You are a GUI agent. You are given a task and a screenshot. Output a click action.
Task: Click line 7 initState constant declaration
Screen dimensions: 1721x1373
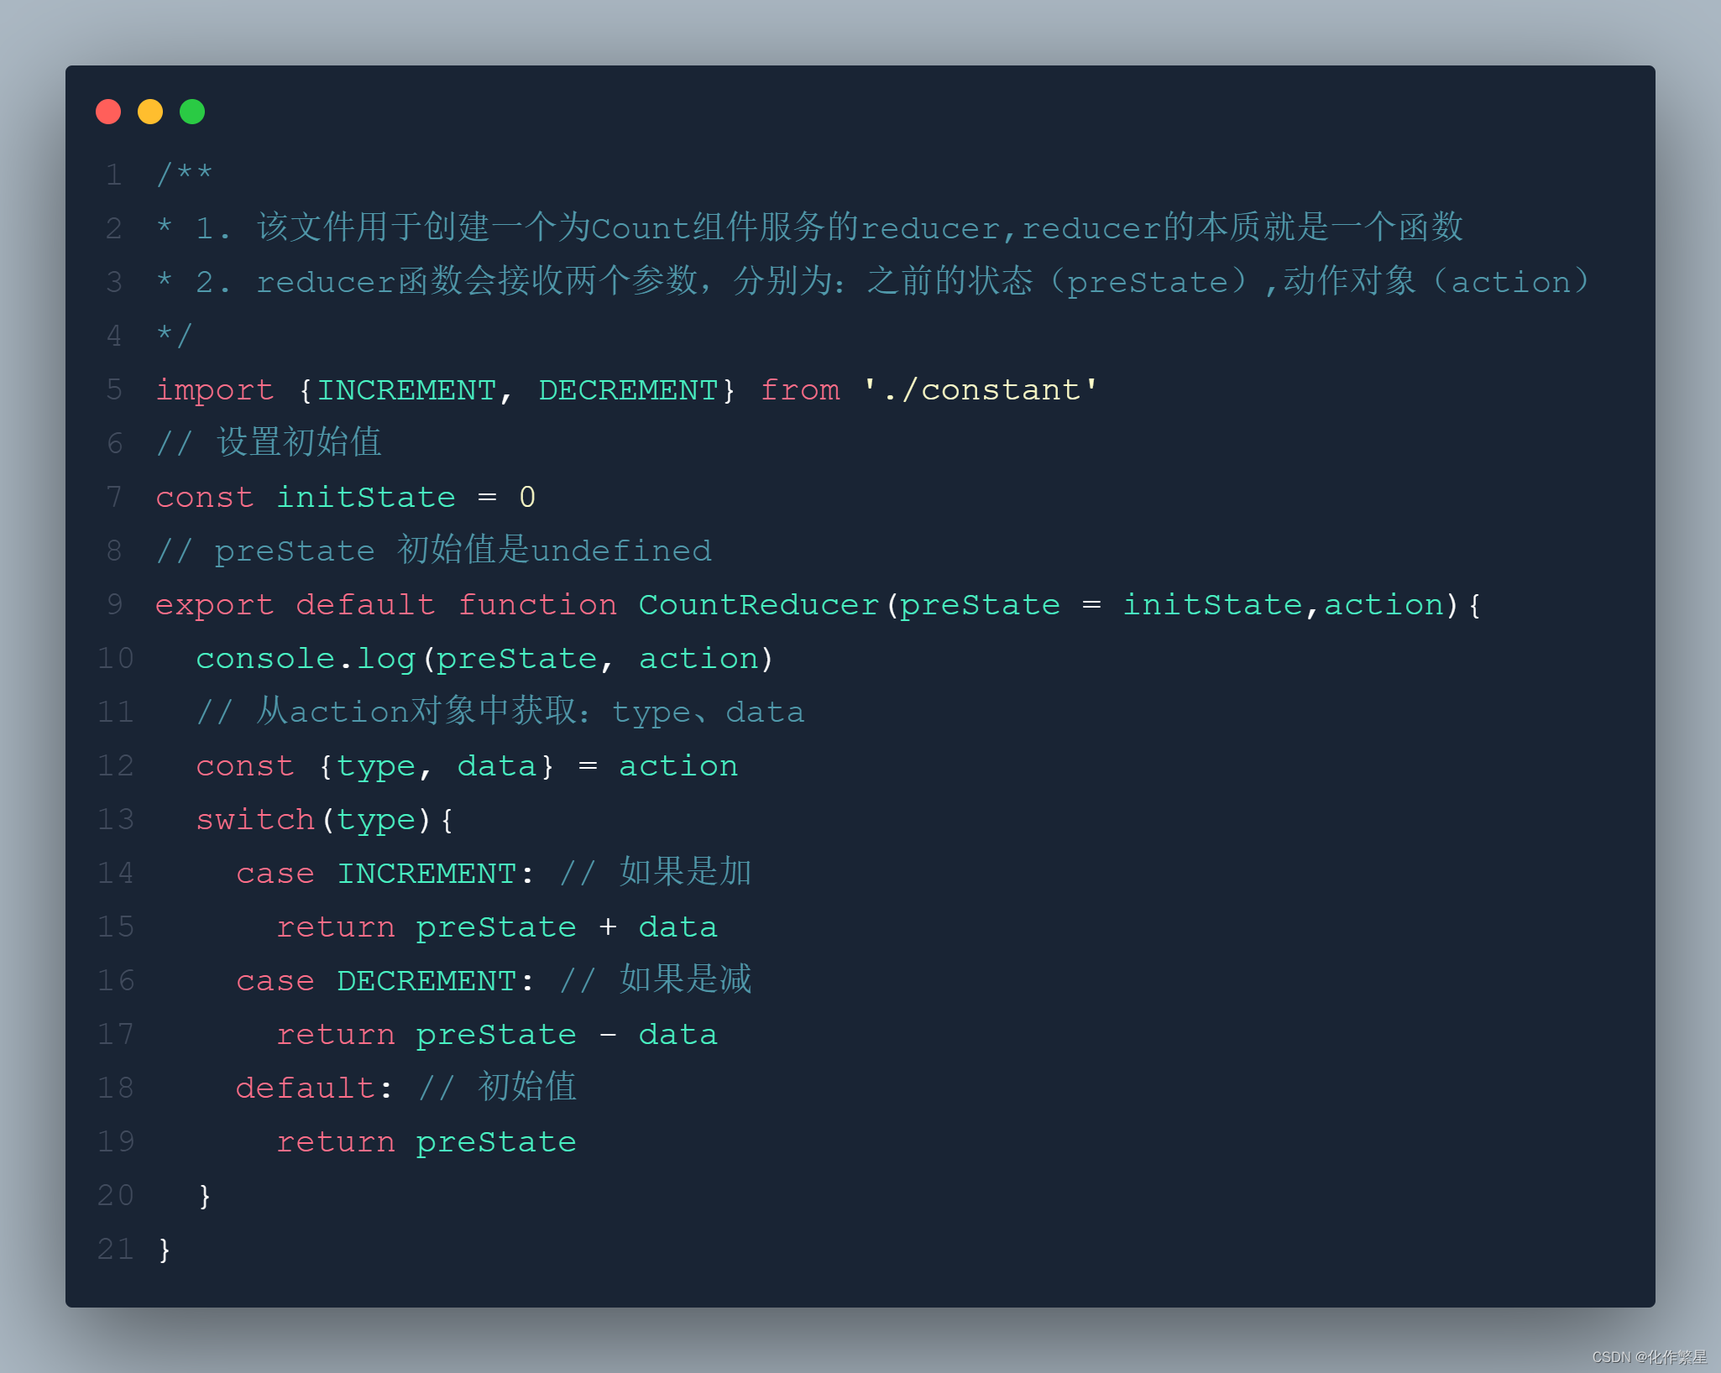322,502
